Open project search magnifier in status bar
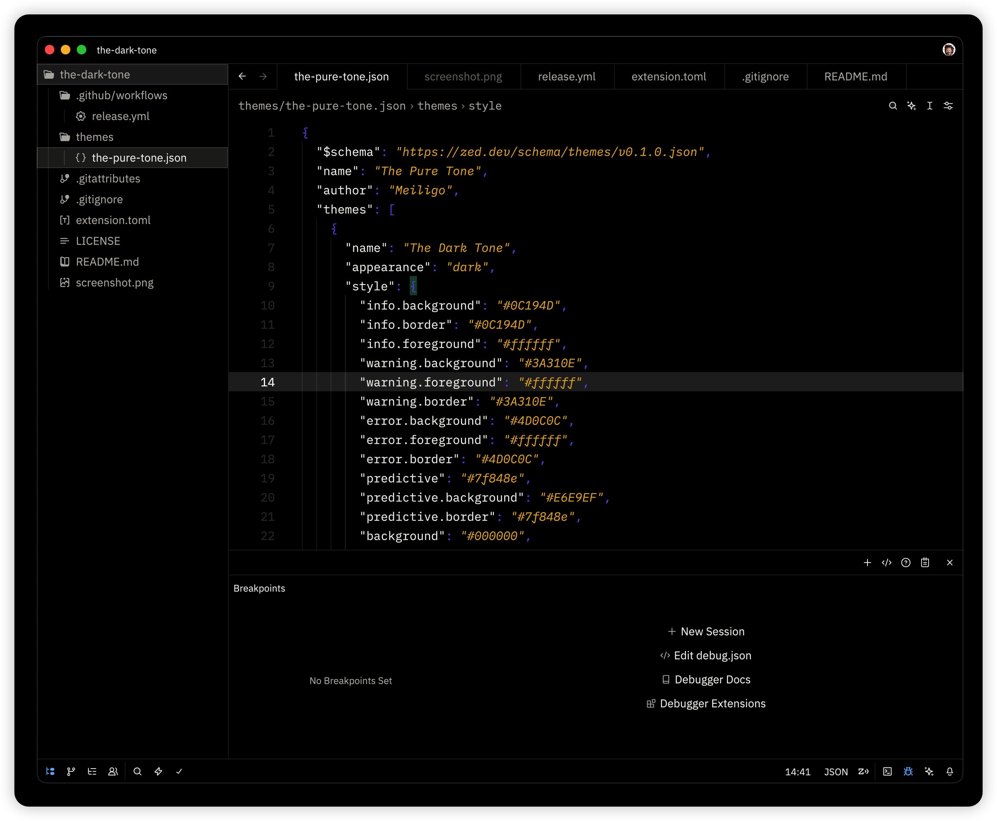Image resolution: width=997 pixels, height=821 pixels. pyautogui.click(x=138, y=771)
